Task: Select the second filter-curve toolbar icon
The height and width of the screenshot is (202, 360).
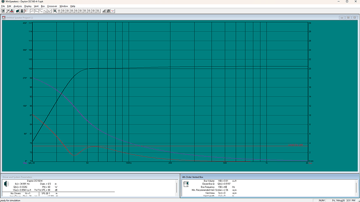Action: coord(37,11)
